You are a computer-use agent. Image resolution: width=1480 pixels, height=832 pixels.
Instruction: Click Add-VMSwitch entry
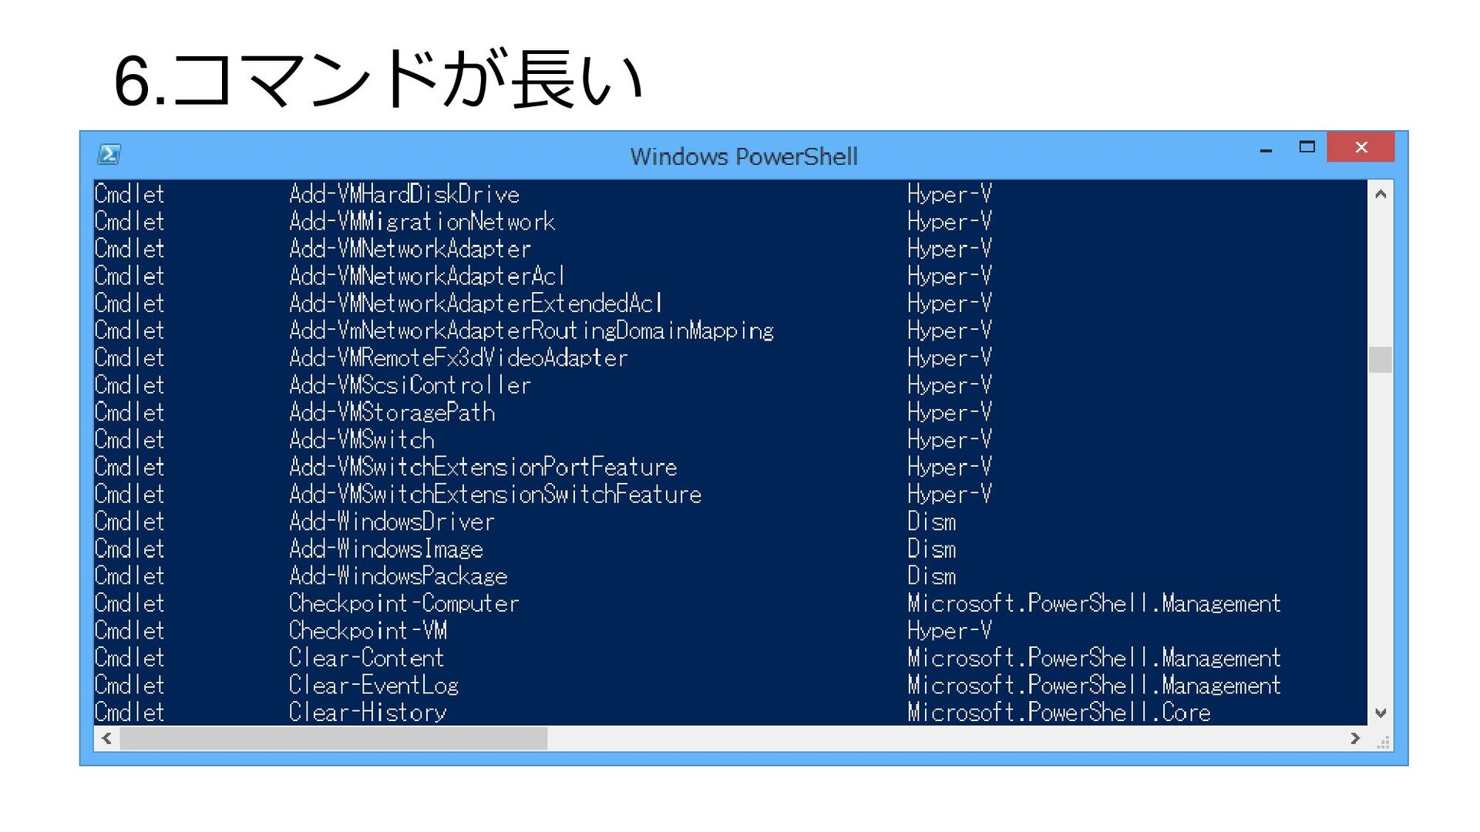(362, 440)
